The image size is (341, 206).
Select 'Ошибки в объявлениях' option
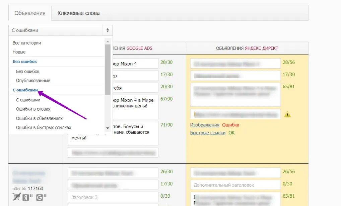tap(39, 118)
